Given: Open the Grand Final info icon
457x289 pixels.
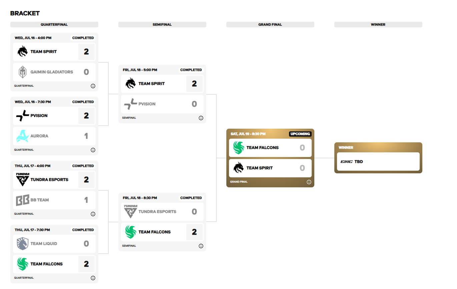Looking at the screenshot, I should (309, 182).
